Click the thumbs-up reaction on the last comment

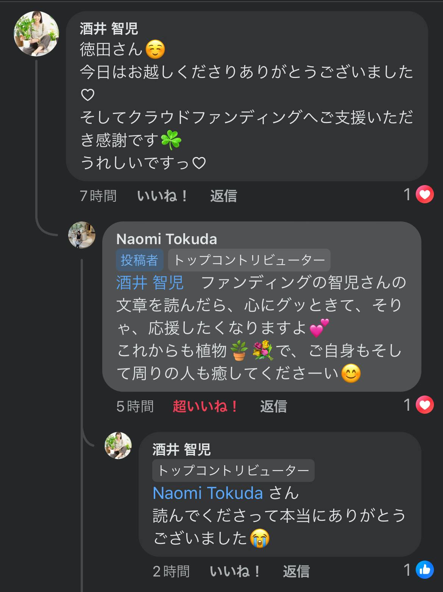(x=424, y=570)
